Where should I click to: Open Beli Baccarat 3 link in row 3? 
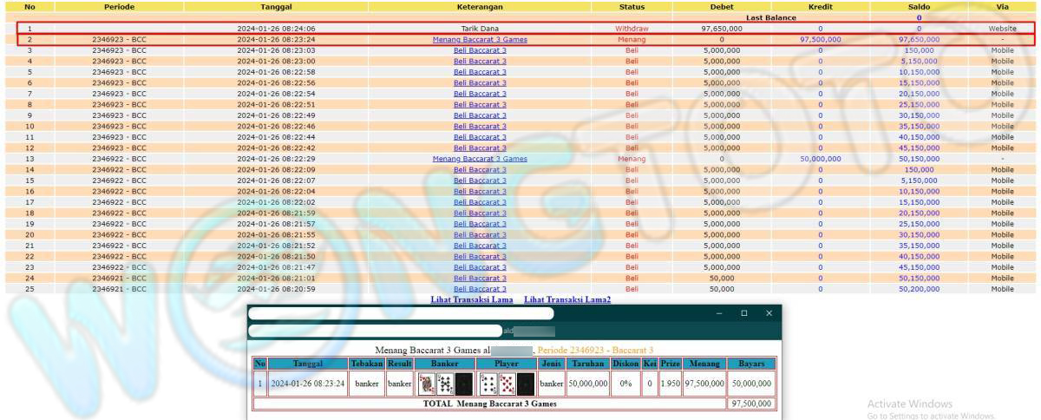tap(480, 50)
